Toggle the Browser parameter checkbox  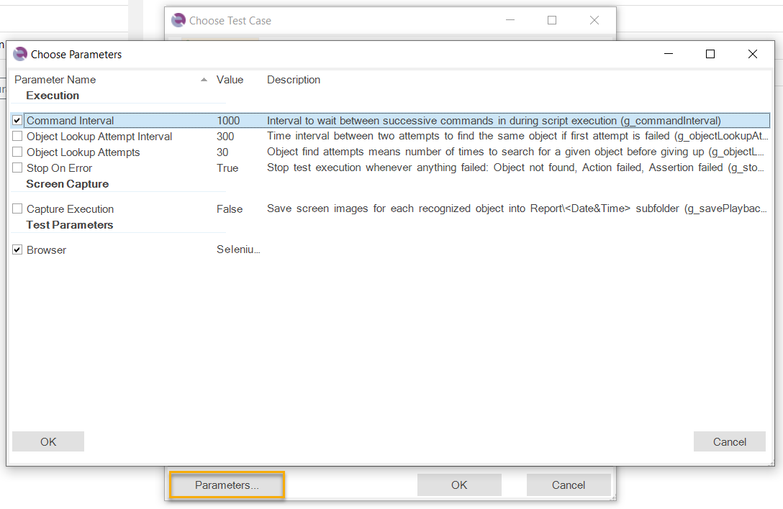[17, 250]
